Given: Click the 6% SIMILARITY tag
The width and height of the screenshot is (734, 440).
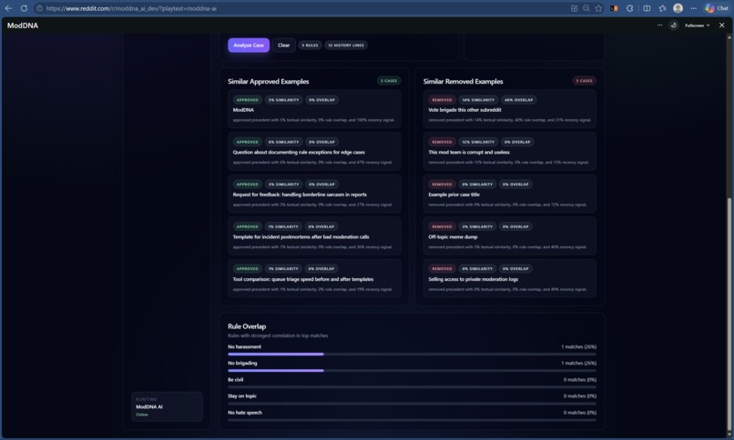Looking at the screenshot, I should (x=284, y=142).
